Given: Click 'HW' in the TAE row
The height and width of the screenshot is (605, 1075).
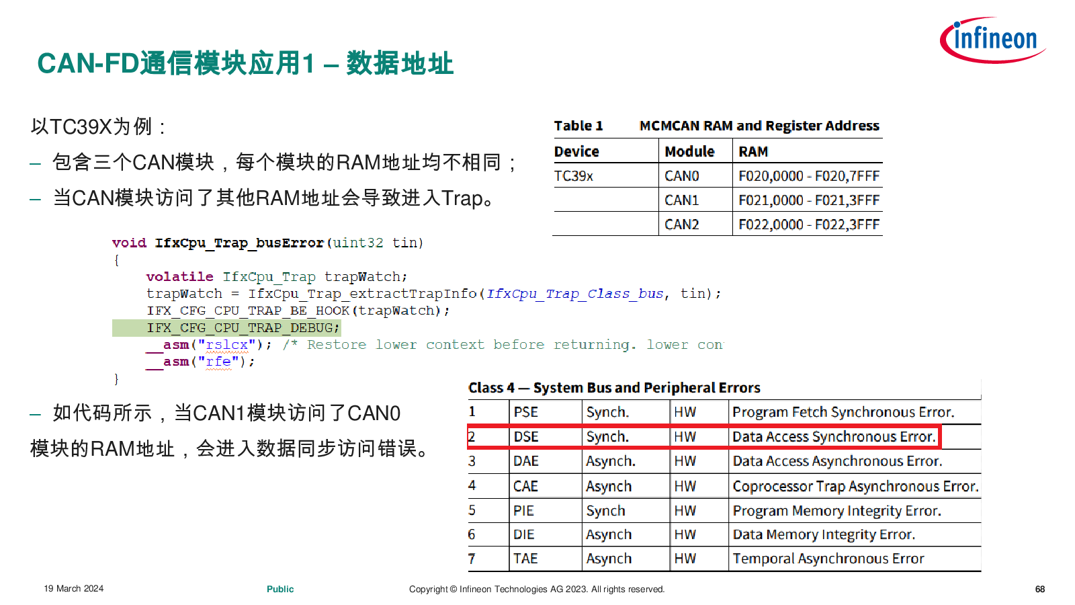Looking at the screenshot, I should tap(685, 559).
